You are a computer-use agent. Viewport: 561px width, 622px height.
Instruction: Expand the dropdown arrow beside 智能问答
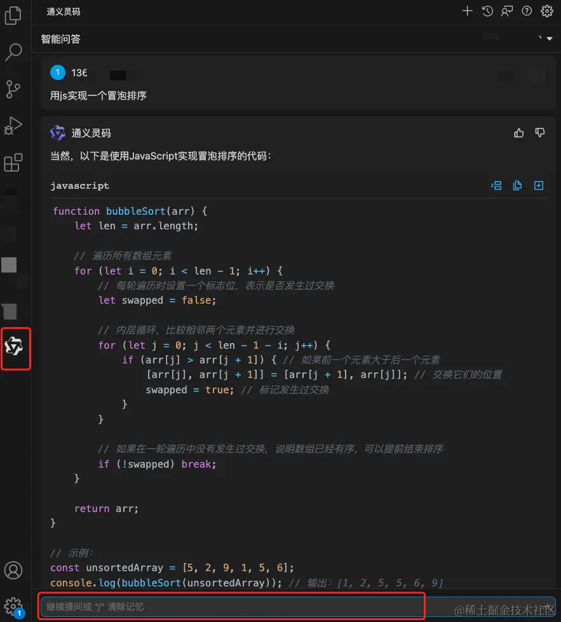pyautogui.click(x=550, y=39)
